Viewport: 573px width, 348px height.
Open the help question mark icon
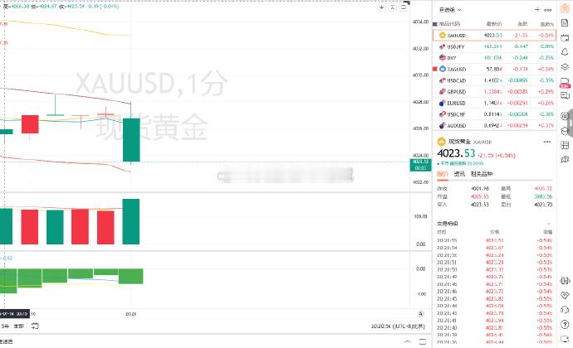[565, 324]
